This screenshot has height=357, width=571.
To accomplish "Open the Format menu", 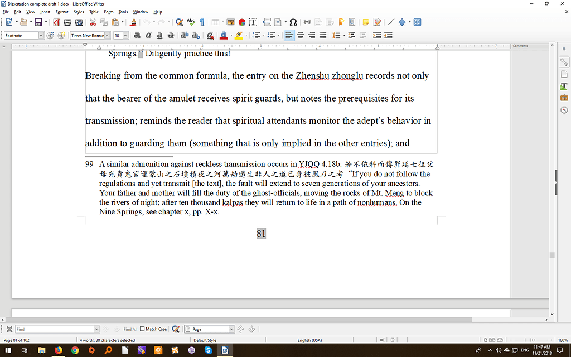I will [x=61, y=11].
